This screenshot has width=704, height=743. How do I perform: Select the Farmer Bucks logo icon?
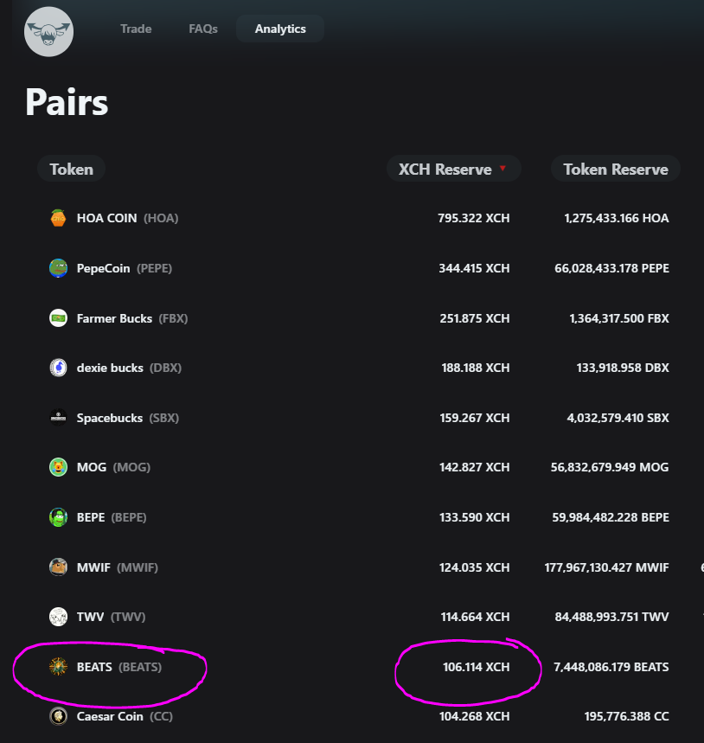point(57,318)
